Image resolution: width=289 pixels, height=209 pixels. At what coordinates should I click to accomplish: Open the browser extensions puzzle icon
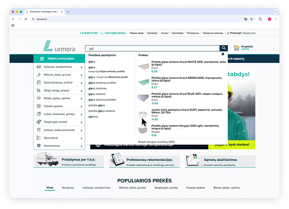(x=260, y=19)
